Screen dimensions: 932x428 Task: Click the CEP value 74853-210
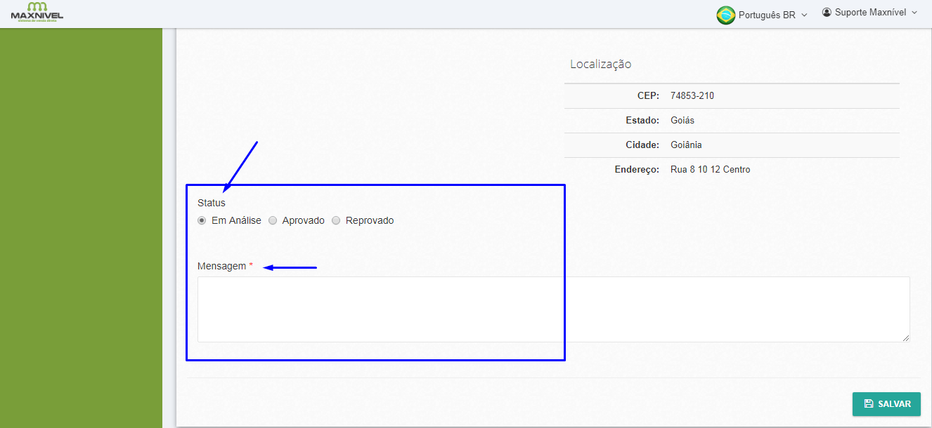tap(692, 95)
